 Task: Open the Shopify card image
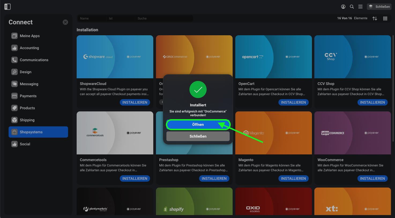point(194,201)
